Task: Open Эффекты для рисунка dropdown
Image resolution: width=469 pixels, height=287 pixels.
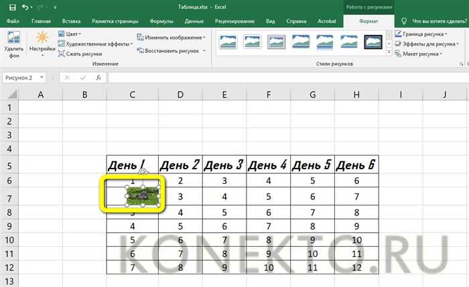Action: 427,44
